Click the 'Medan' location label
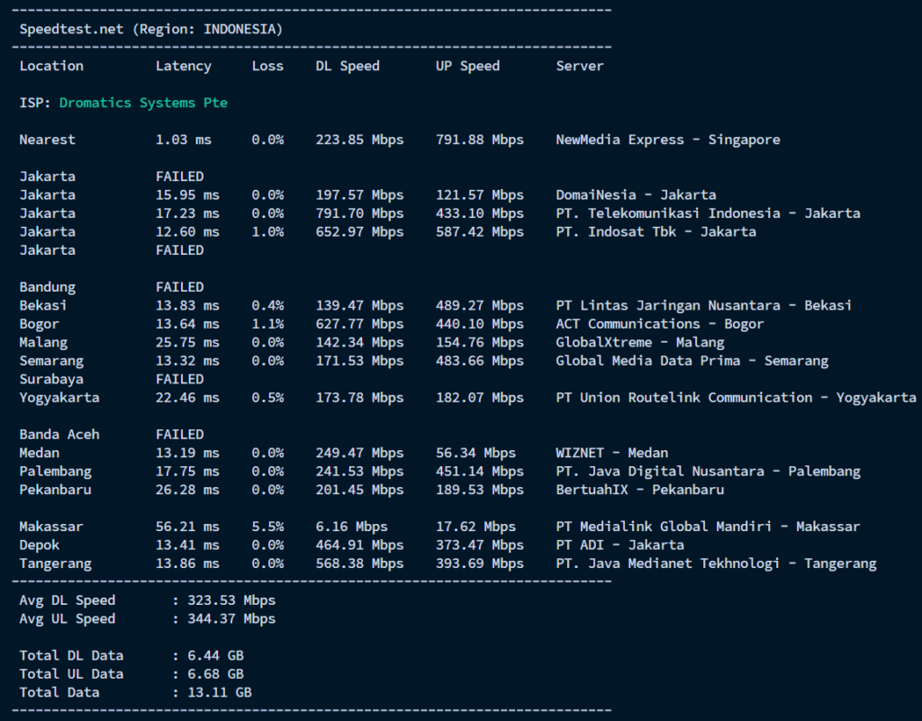The width and height of the screenshot is (922, 721). (40, 453)
